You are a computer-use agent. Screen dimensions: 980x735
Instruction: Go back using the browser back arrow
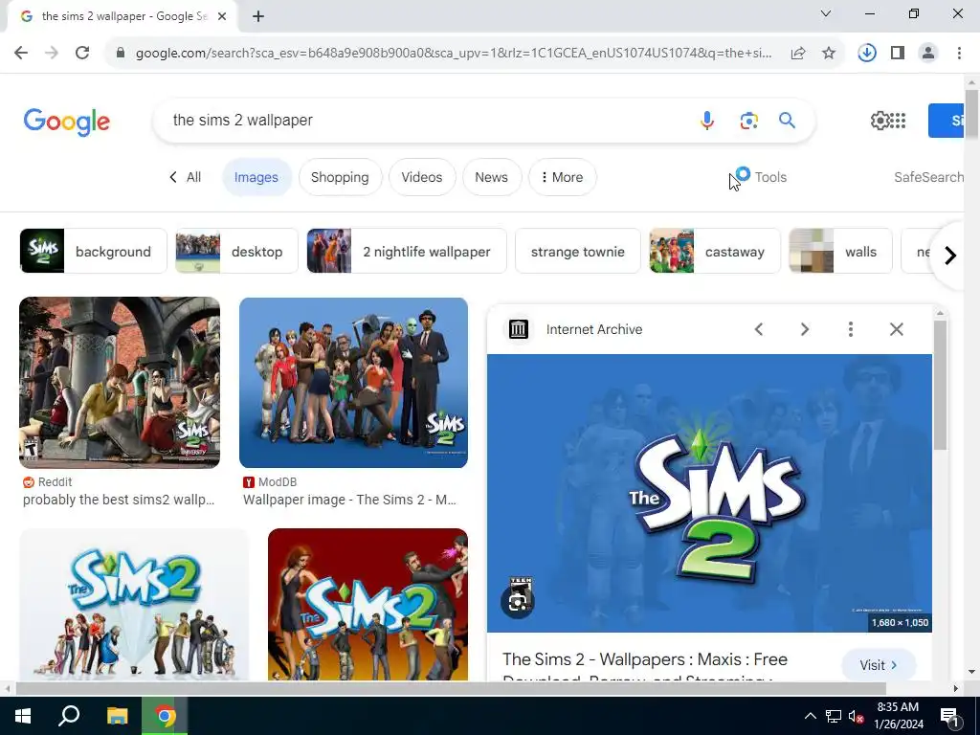pos(21,54)
